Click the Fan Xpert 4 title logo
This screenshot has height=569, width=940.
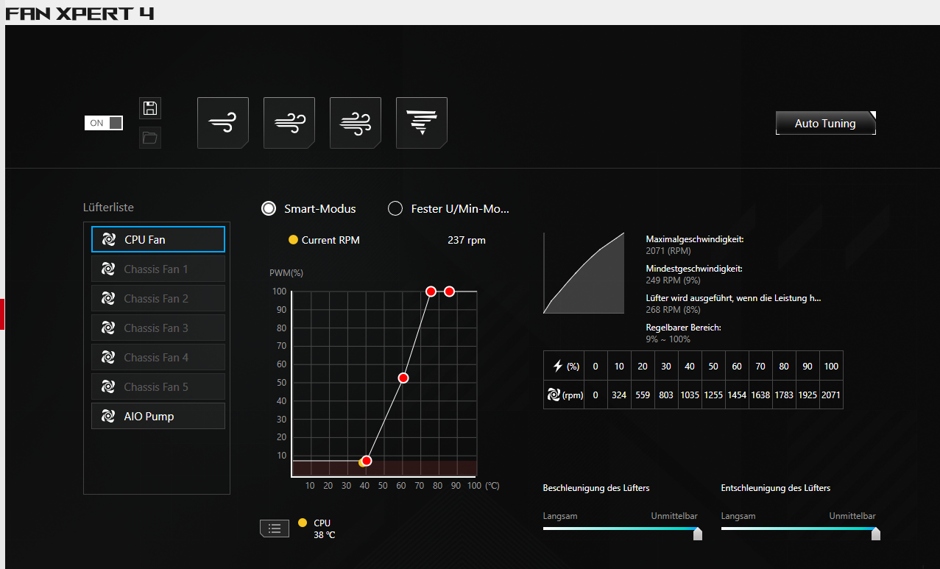80,13
